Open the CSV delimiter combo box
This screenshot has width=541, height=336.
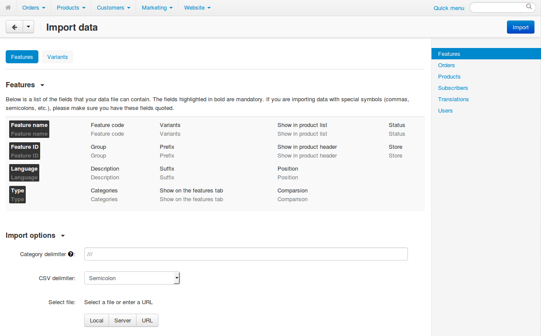[132, 278]
